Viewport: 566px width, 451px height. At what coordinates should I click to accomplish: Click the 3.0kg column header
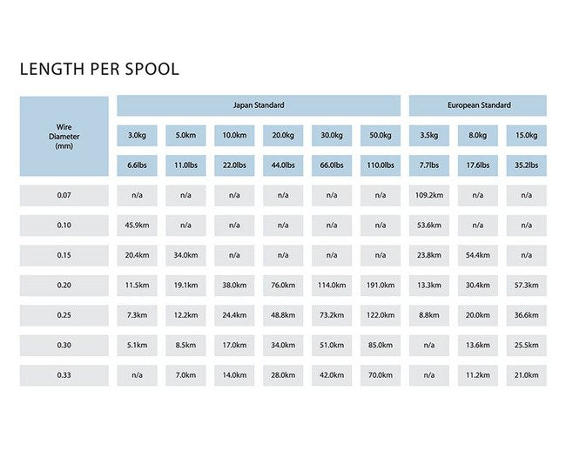point(138,136)
